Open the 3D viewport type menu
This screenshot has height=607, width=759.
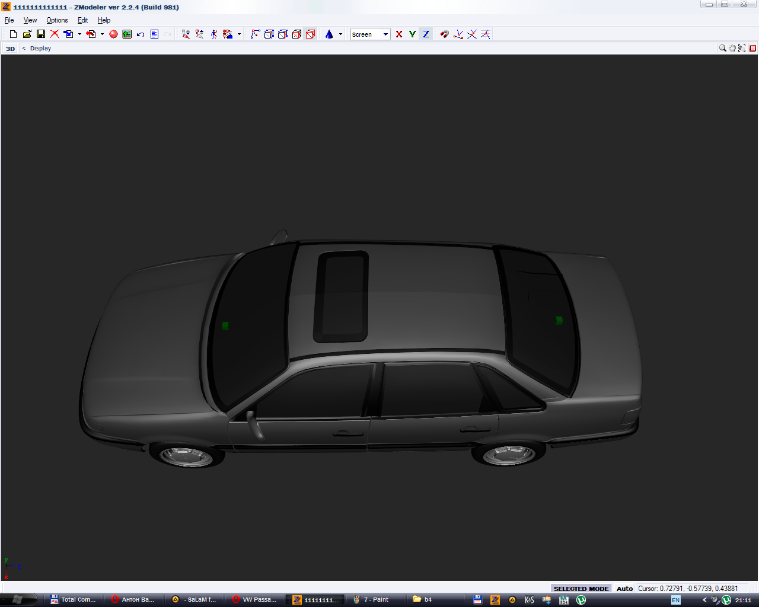[11, 49]
